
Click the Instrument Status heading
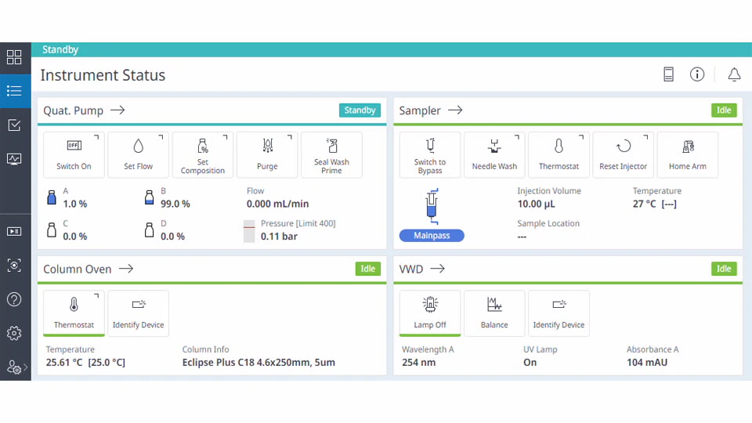click(x=103, y=75)
